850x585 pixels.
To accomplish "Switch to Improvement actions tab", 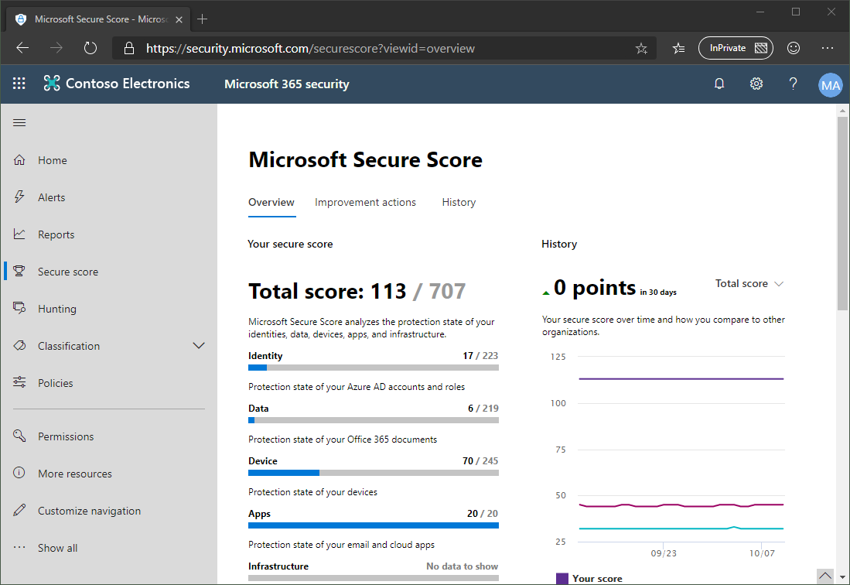I will pyautogui.click(x=365, y=202).
